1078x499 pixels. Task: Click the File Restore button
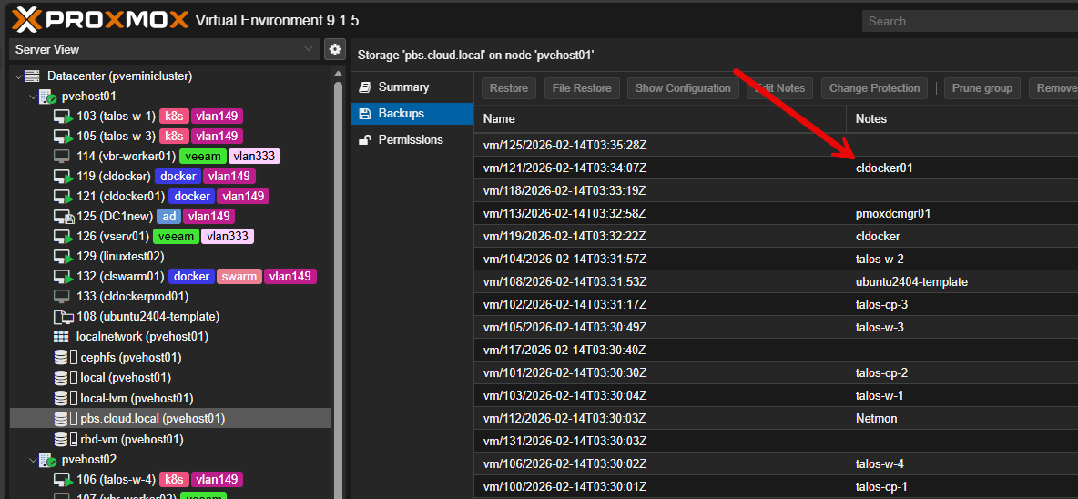[583, 88]
